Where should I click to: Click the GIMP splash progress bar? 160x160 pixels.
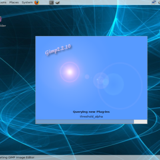(x=92, y=122)
